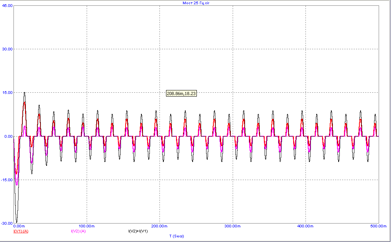Select the red I(V1) (A) trace label
This screenshot has height=242, width=391.
21,231
